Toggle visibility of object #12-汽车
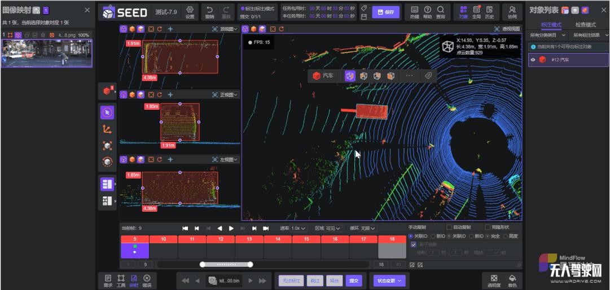Viewport: 610px width, 290px height. pos(533,60)
